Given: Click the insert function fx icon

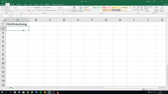Looking at the screenshot, I should click(20, 16).
